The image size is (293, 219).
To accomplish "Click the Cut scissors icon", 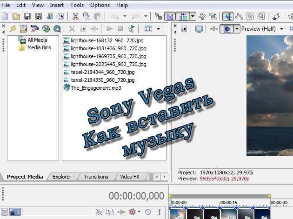I will tap(75, 16).
